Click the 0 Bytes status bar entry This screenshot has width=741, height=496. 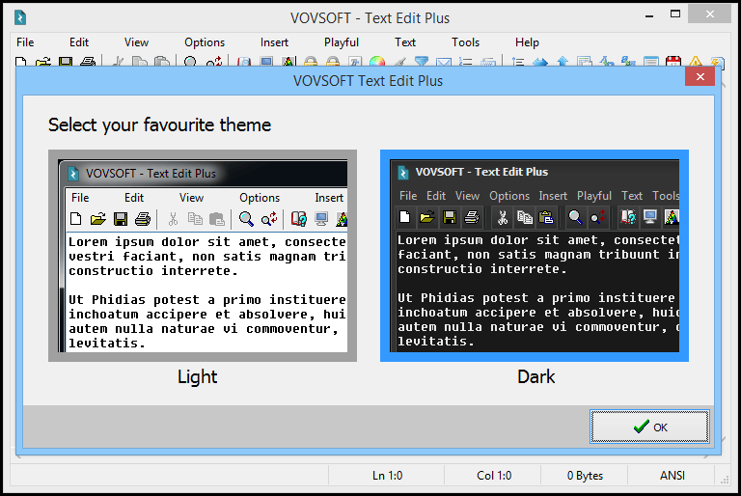click(x=585, y=475)
